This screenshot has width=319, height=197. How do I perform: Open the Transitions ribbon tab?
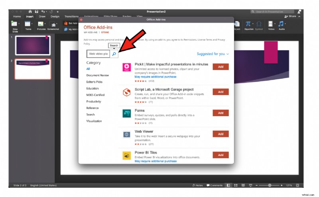[x=71, y=16]
